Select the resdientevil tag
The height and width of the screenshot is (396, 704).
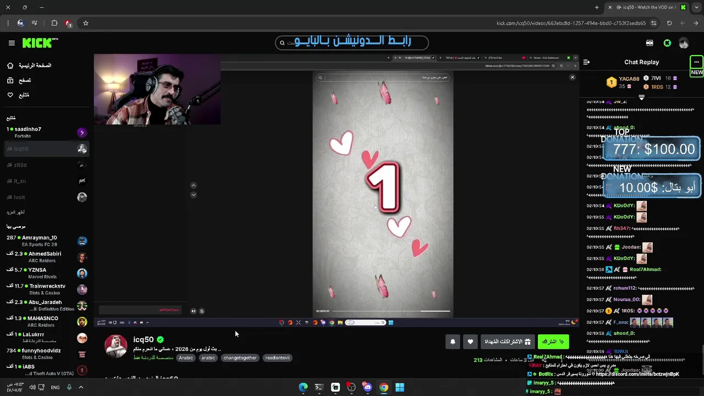277,358
